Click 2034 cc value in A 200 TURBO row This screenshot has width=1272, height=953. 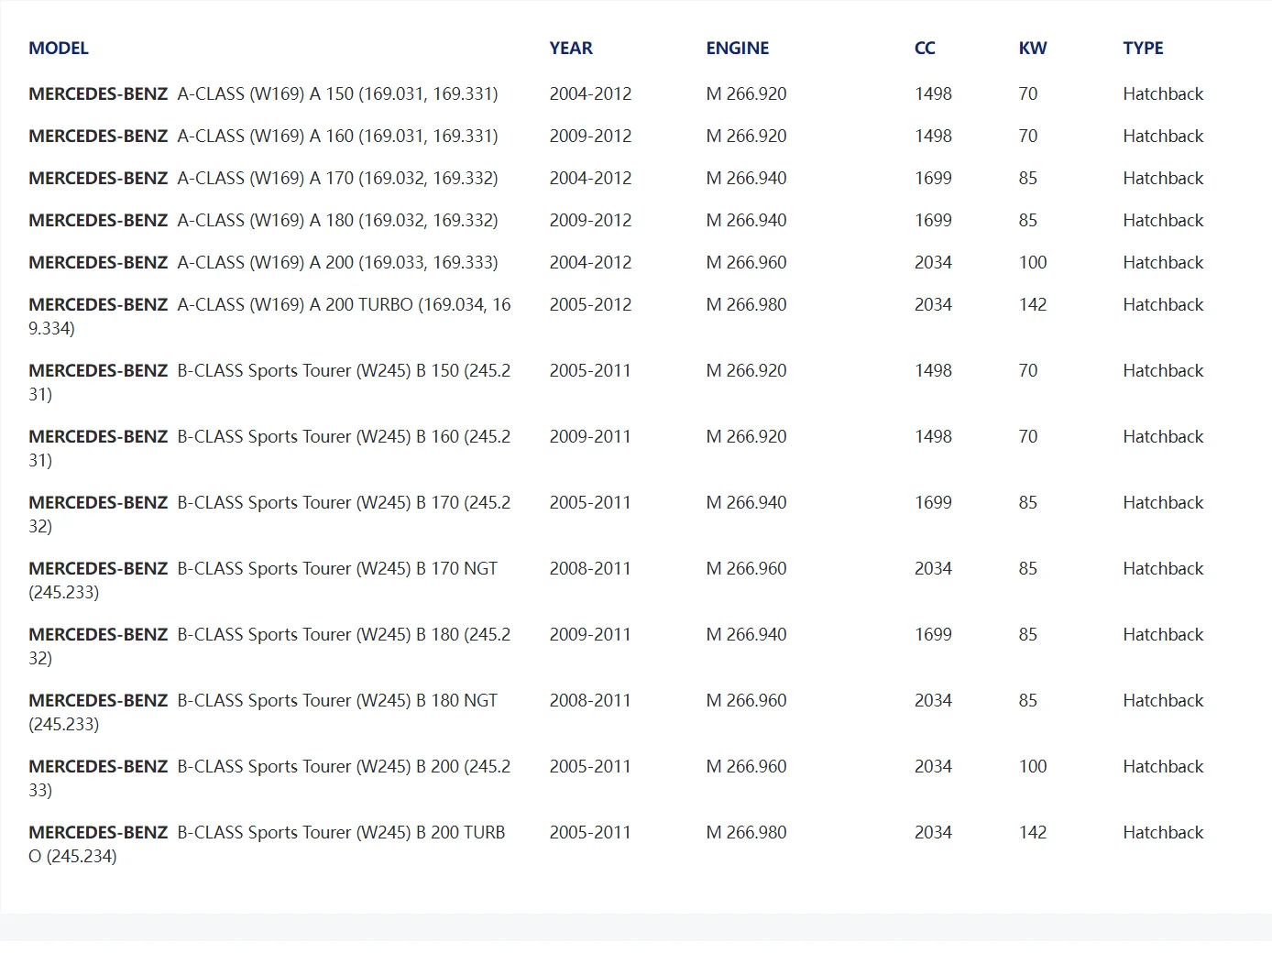coord(933,304)
